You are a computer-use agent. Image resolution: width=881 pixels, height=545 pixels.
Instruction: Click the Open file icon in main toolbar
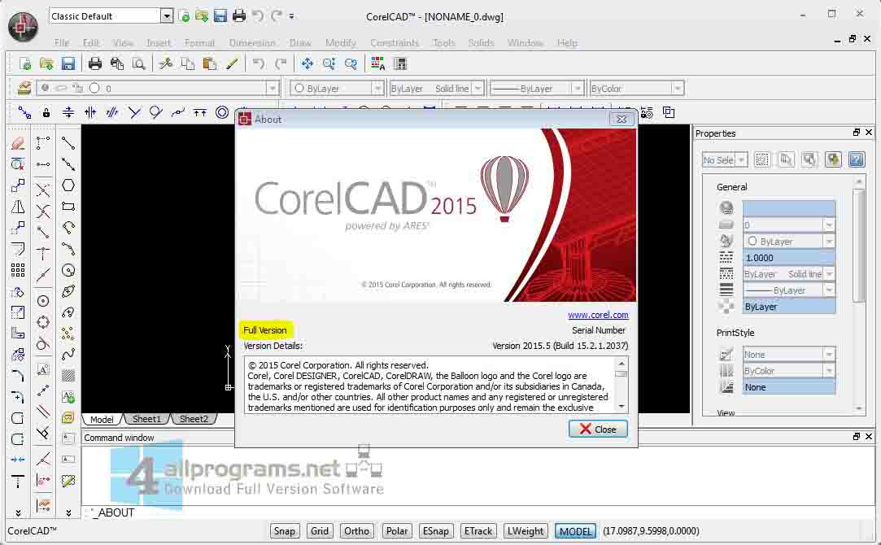46,63
